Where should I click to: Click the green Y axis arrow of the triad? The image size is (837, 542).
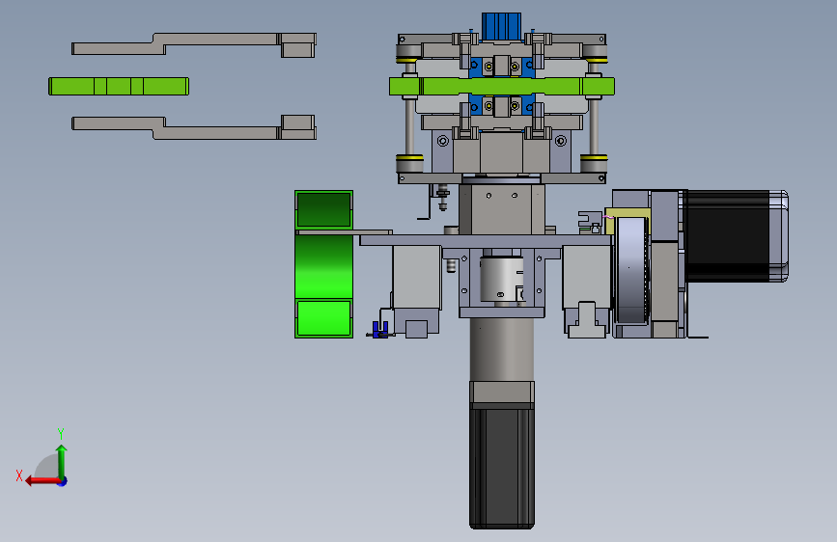tap(62, 462)
